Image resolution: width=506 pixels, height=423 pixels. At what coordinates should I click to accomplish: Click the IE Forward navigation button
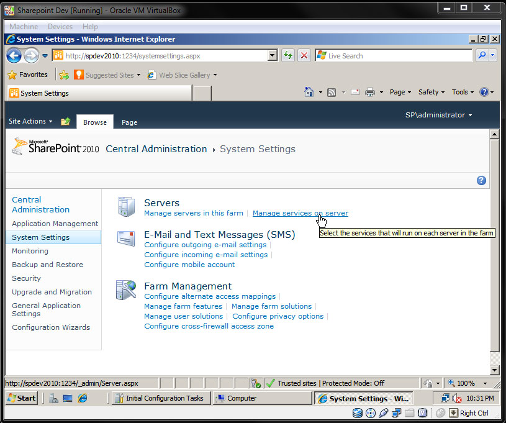[x=31, y=55]
